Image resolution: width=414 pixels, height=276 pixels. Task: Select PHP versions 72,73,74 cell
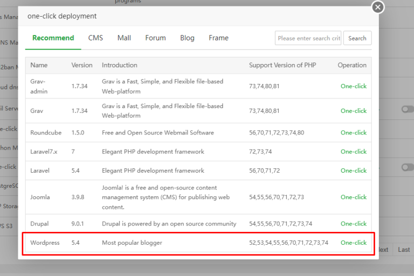(x=260, y=152)
